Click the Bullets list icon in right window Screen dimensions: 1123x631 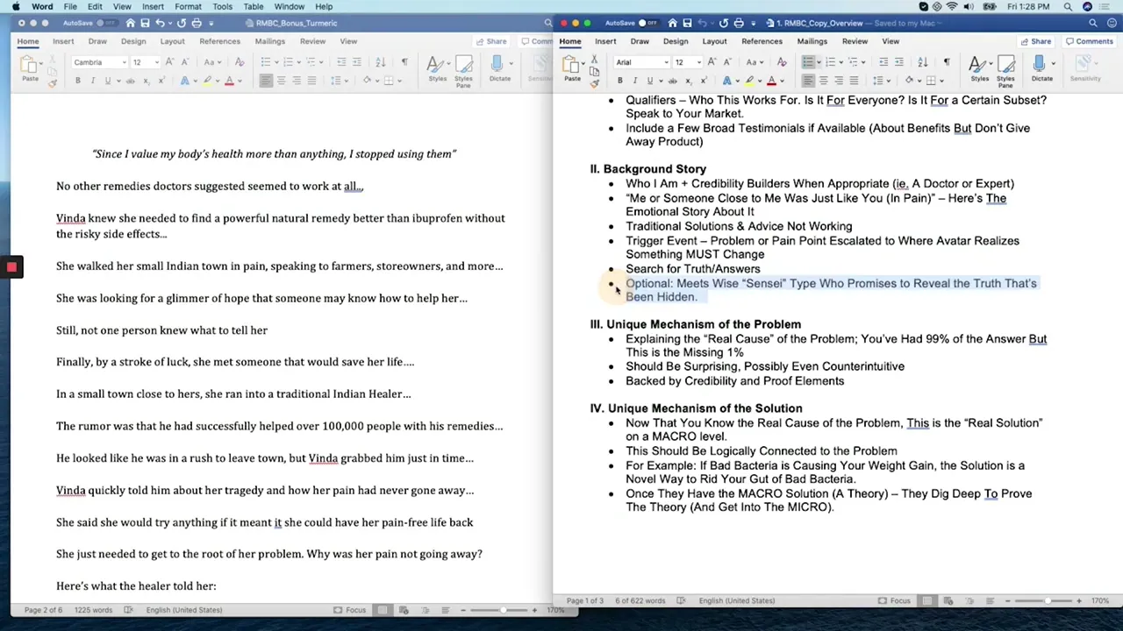pyautogui.click(x=808, y=62)
